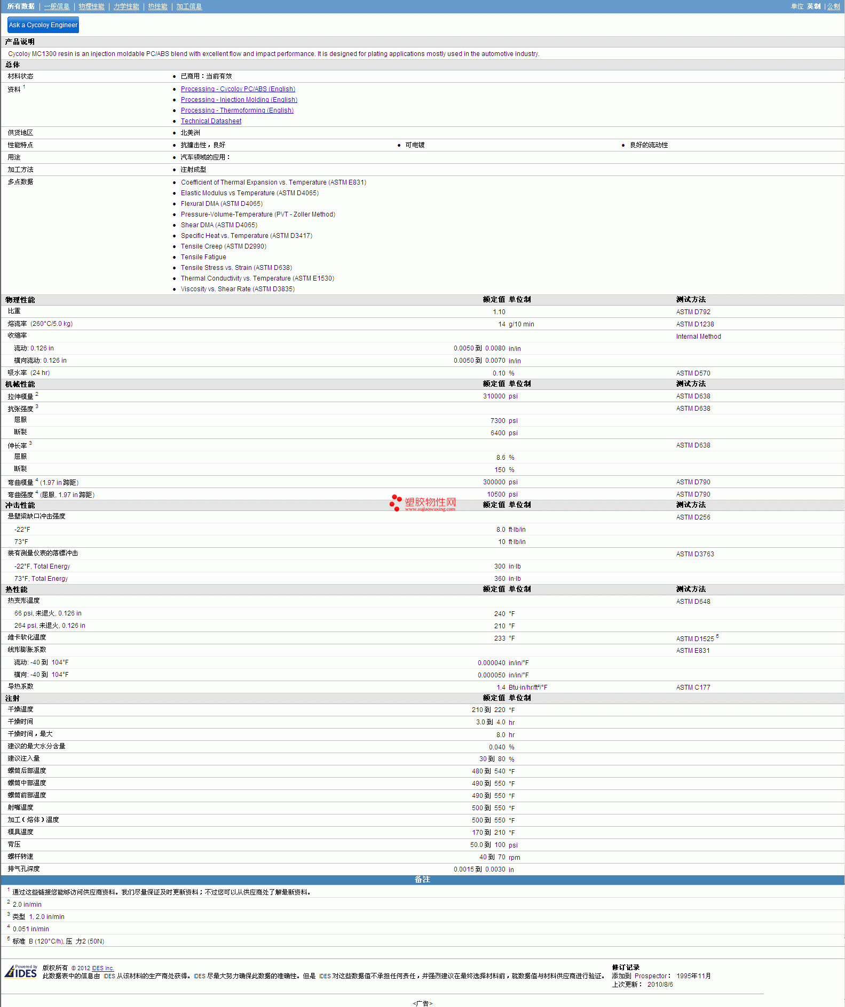The width and height of the screenshot is (845, 1007).
Task: Click the ASTM D648 test method cell
Action: pyautogui.click(x=693, y=602)
